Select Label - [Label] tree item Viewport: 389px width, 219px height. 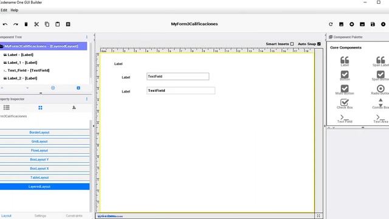(18, 55)
